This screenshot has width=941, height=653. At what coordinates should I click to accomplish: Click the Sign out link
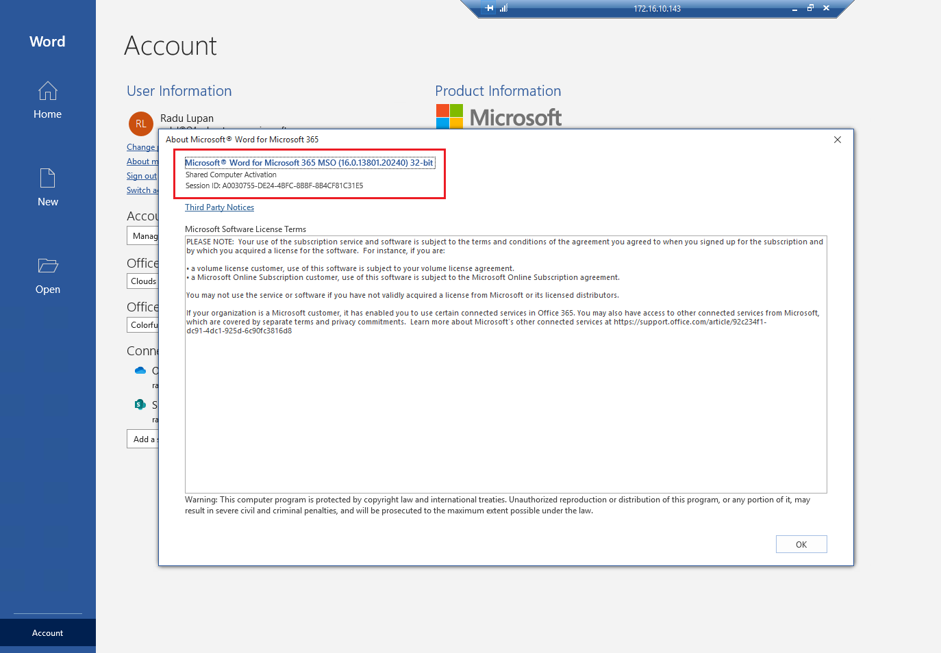tap(142, 176)
